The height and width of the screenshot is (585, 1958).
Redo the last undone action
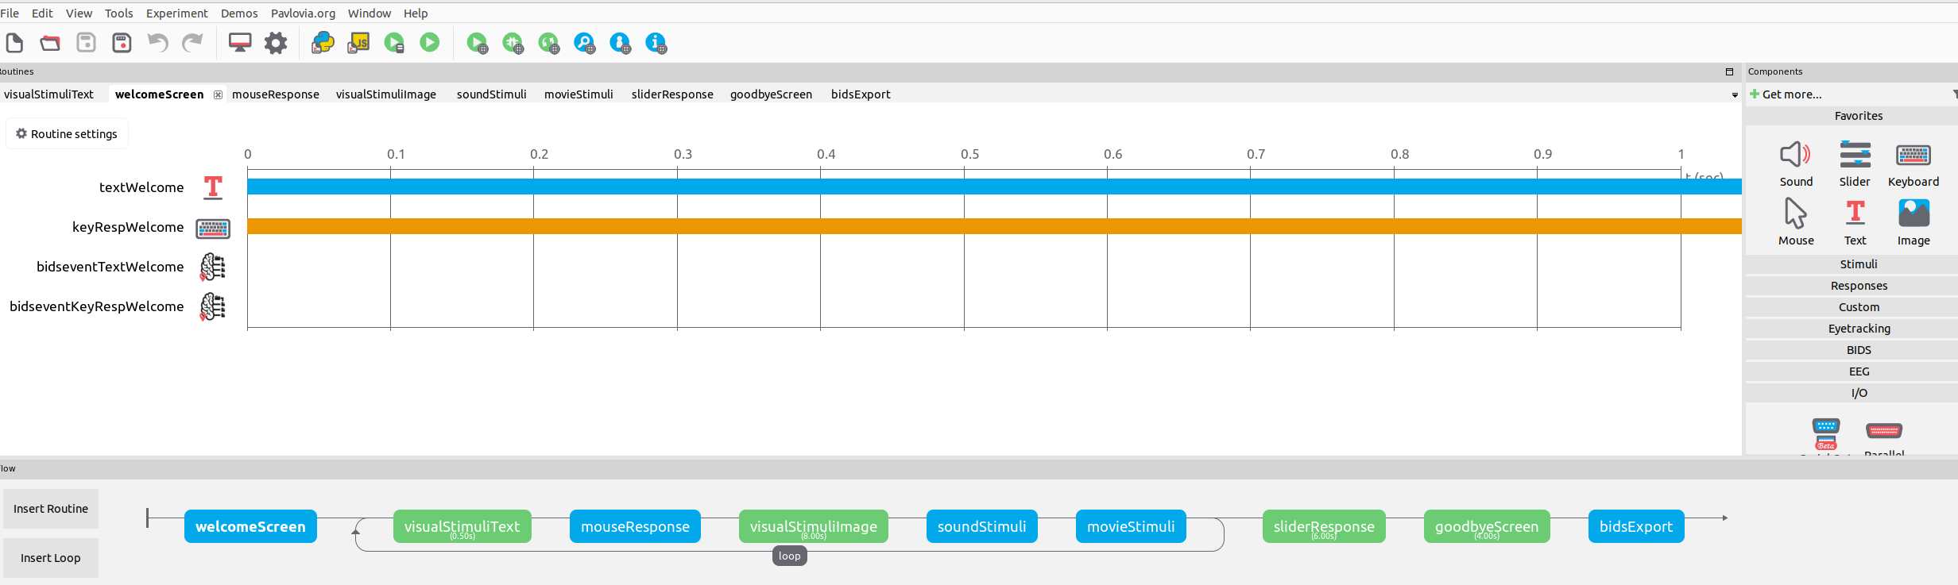click(x=193, y=43)
